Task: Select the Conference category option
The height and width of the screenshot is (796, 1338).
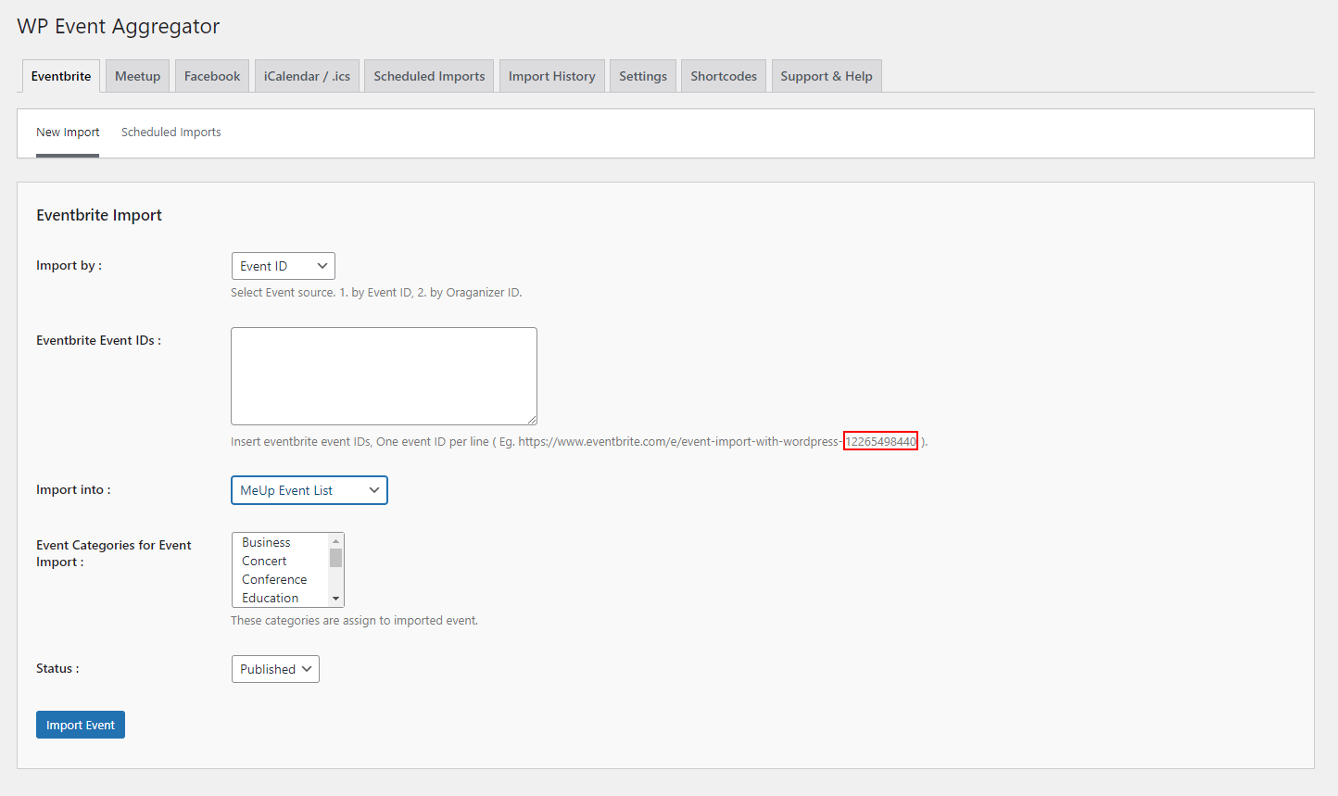Action: 274,579
